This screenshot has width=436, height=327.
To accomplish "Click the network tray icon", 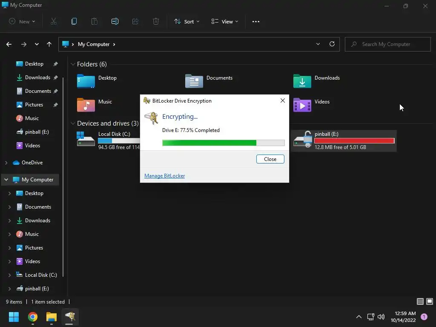I will pos(370,317).
